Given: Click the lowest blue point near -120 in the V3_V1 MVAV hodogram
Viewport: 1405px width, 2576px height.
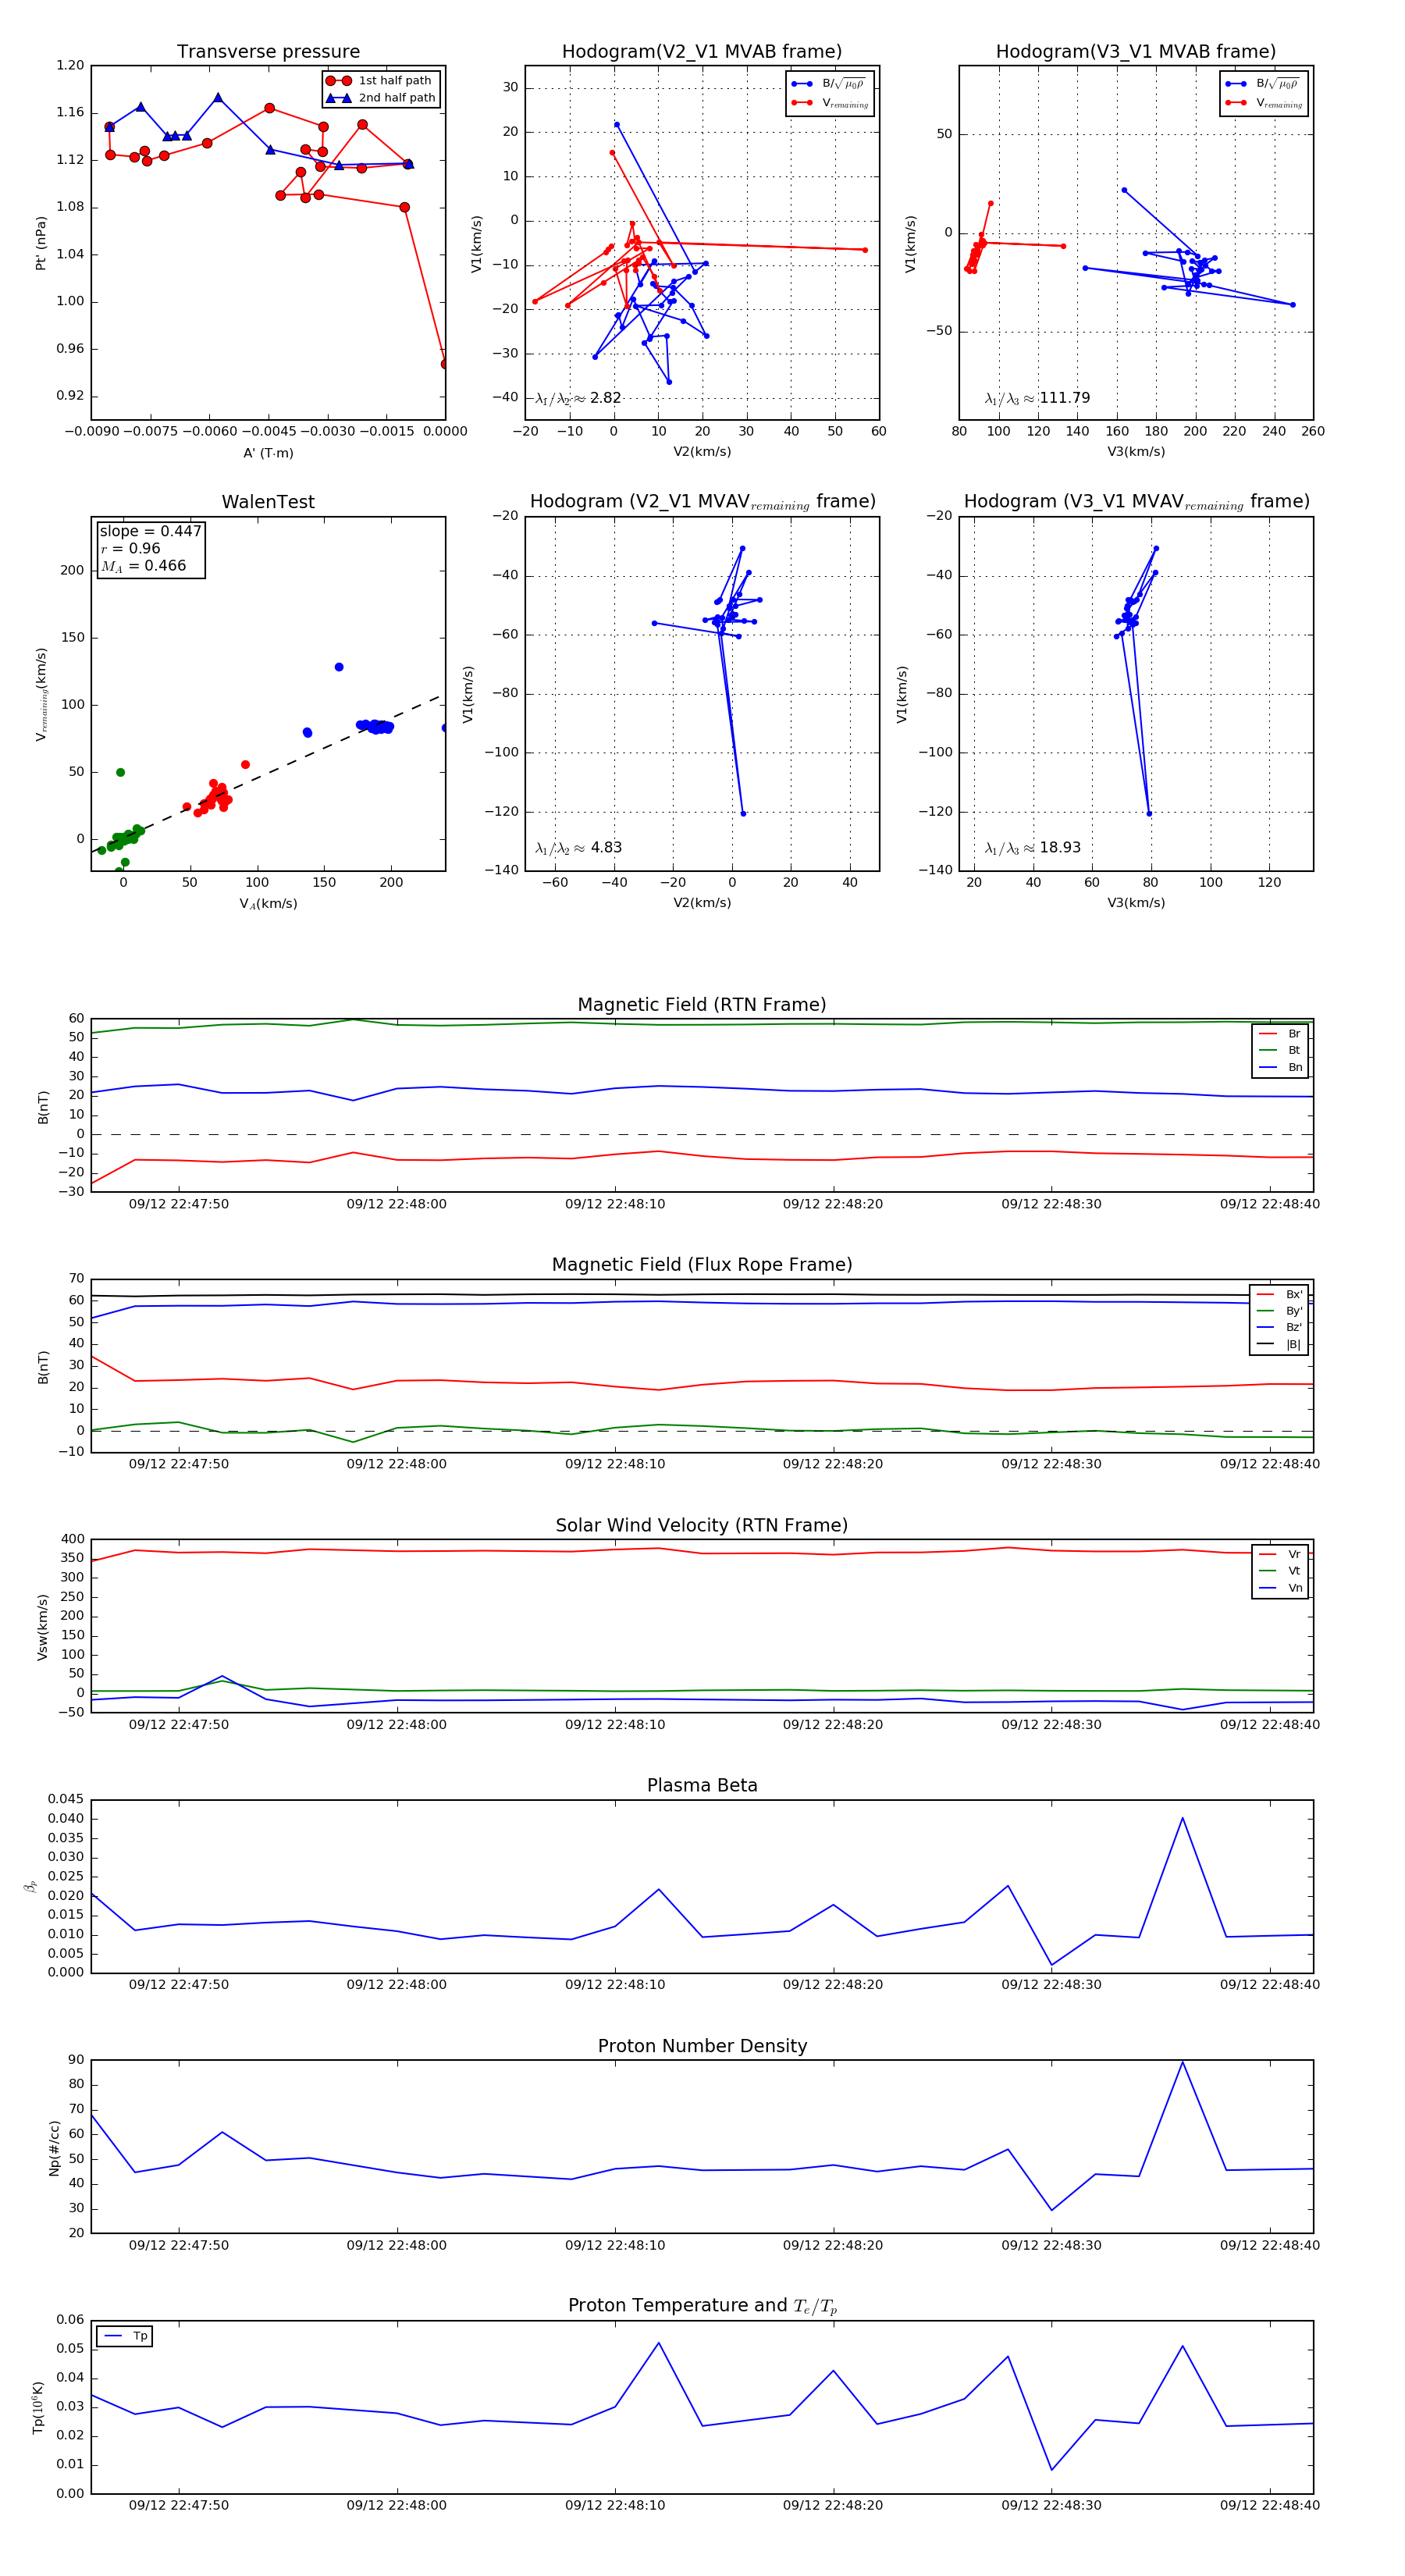Looking at the screenshot, I should click(x=1149, y=813).
